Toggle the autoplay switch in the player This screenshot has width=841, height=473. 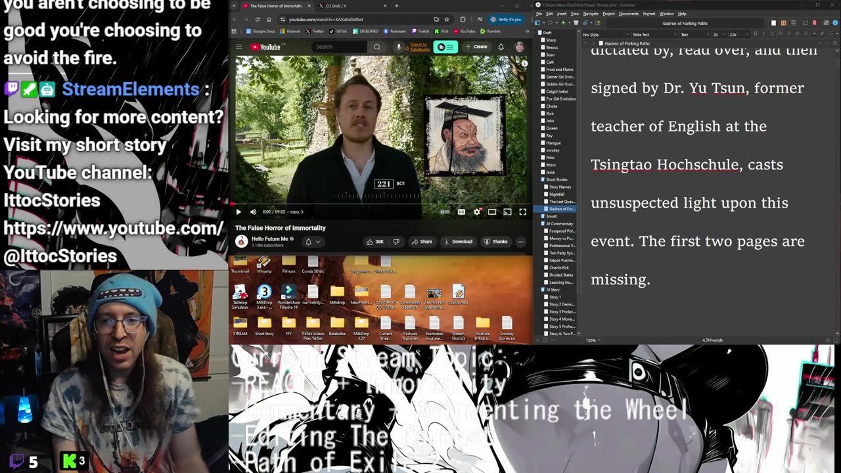(445, 212)
